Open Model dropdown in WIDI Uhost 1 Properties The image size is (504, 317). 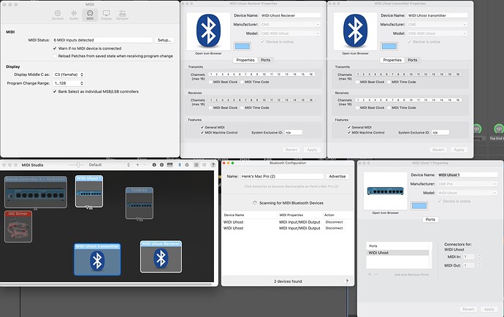click(x=467, y=193)
